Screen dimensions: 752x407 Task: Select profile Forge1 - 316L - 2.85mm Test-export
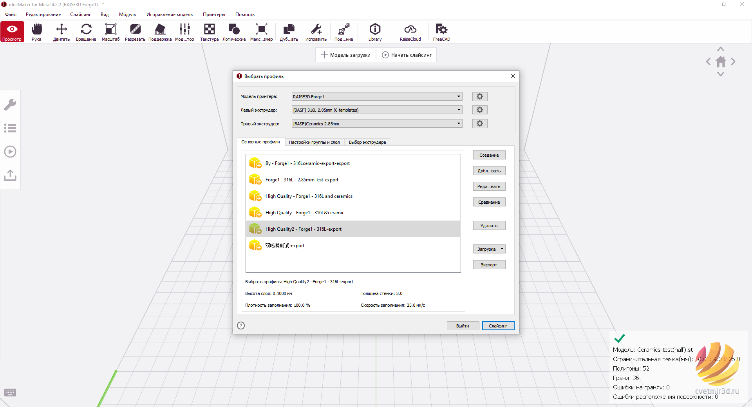(353, 180)
